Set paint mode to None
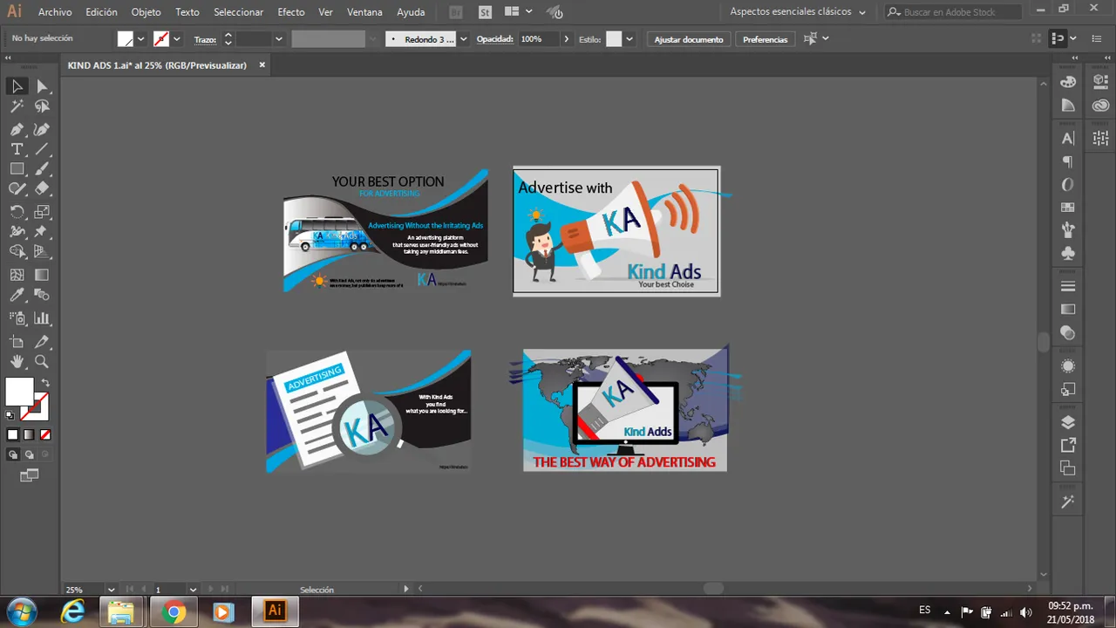Image resolution: width=1116 pixels, height=628 pixels. (x=45, y=434)
